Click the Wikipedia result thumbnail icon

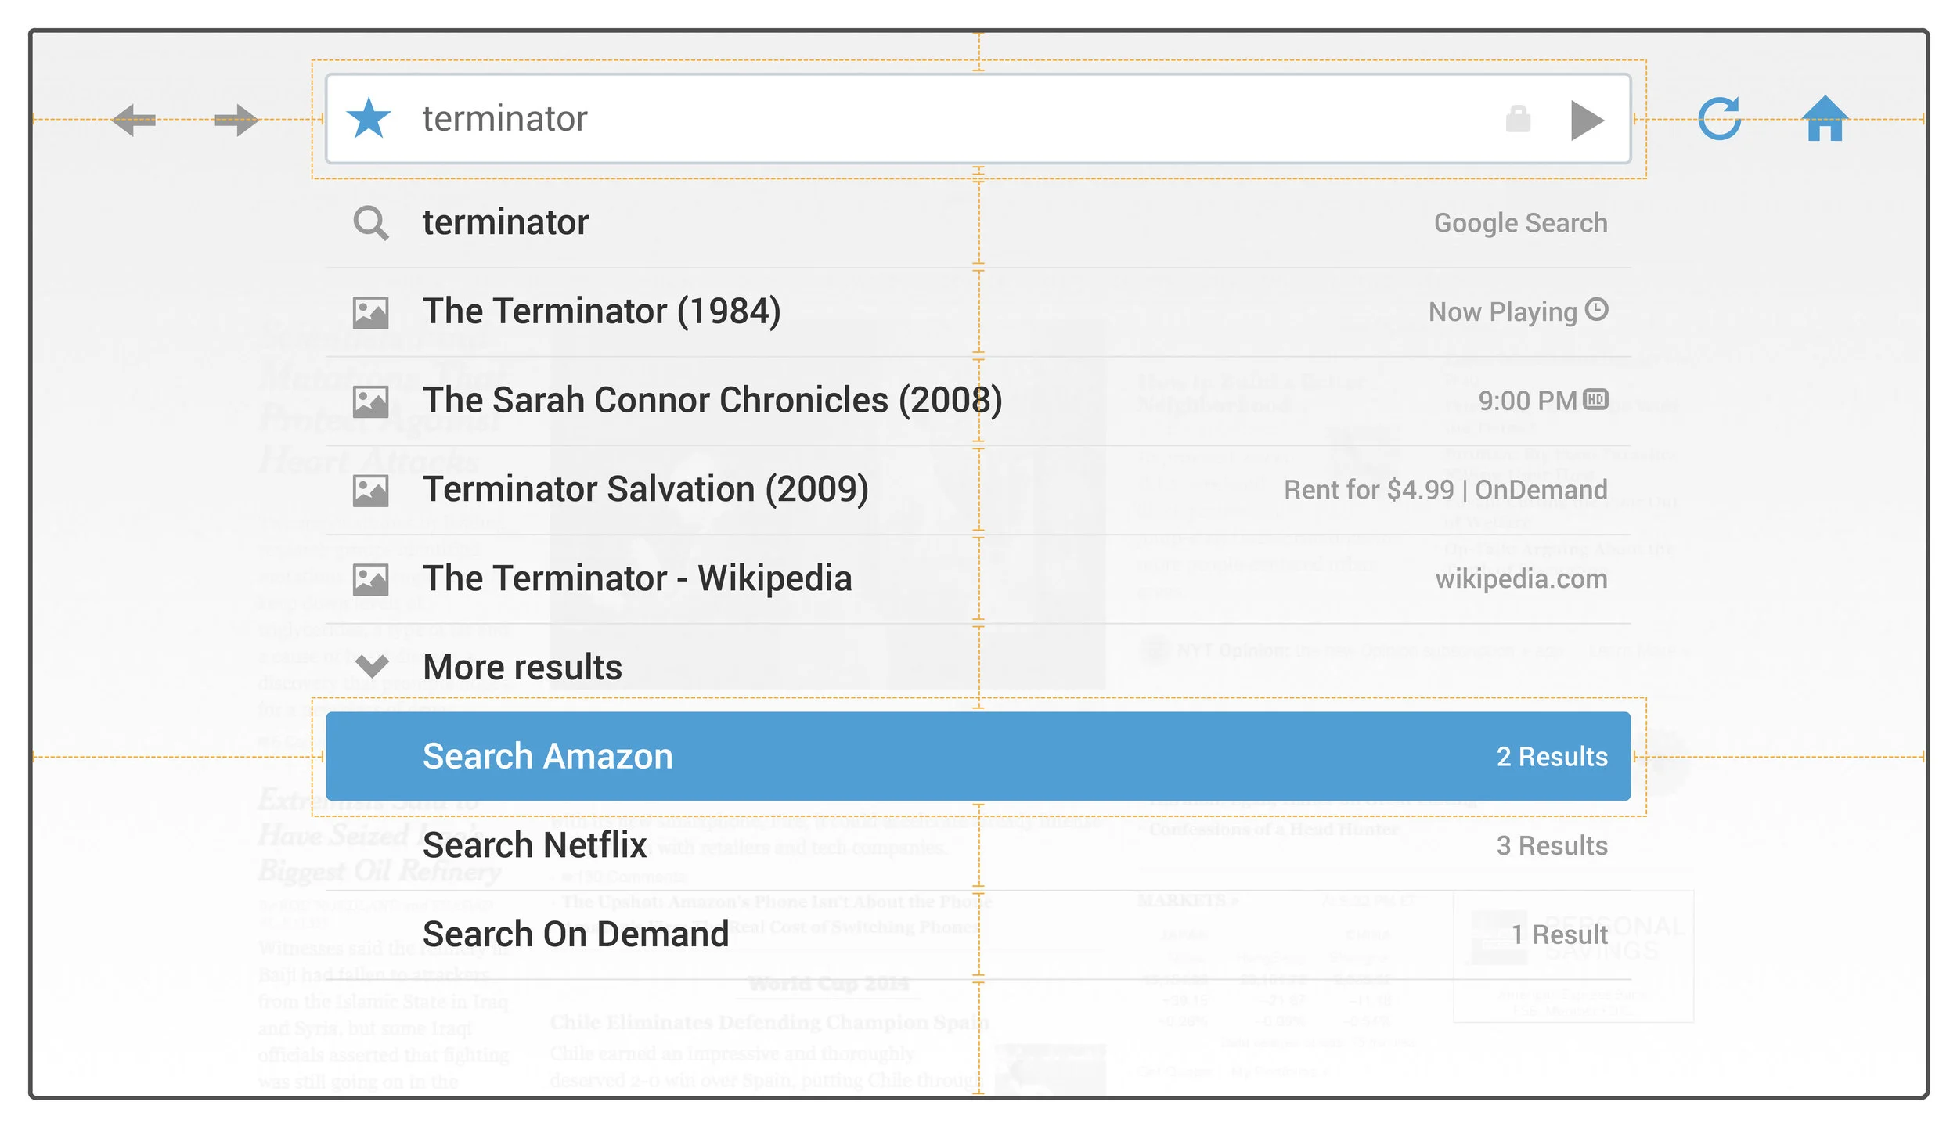click(370, 580)
